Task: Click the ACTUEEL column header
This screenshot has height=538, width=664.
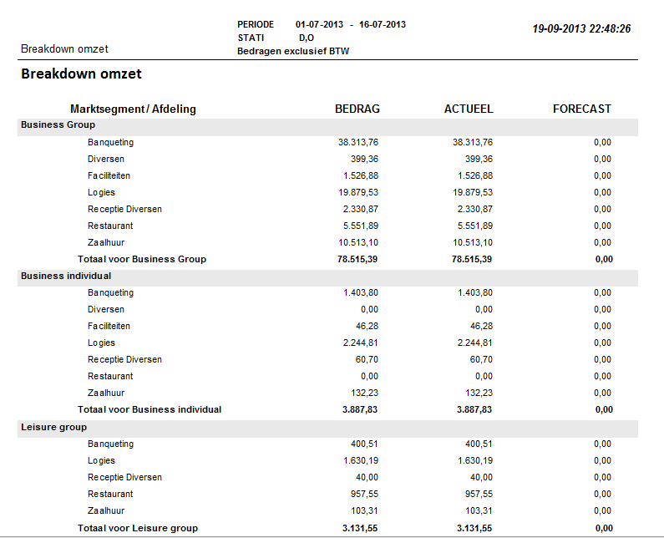Action: click(x=469, y=109)
